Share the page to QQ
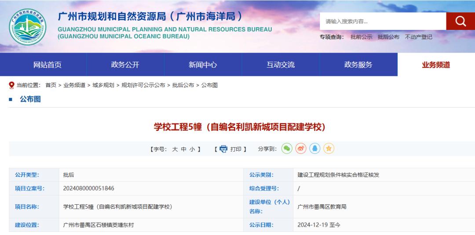This screenshot has height=235, width=475. [315, 149]
